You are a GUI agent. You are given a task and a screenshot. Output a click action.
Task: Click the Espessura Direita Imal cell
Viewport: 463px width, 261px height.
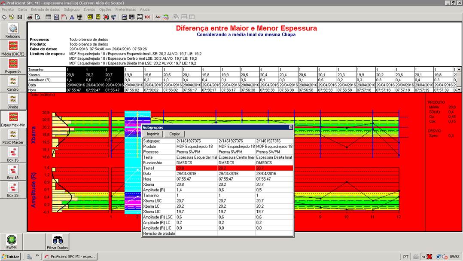274,157
